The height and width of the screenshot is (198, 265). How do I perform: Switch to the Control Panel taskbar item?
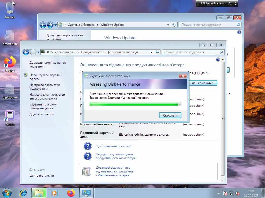[86, 193]
